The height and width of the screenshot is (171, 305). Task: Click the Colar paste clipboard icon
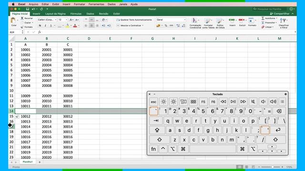[13, 20]
